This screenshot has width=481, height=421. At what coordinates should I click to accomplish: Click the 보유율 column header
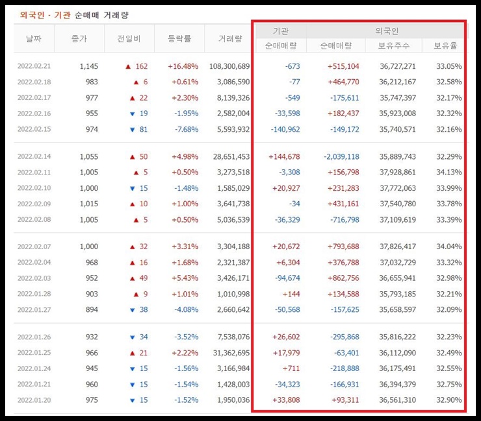[x=445, y=45]
